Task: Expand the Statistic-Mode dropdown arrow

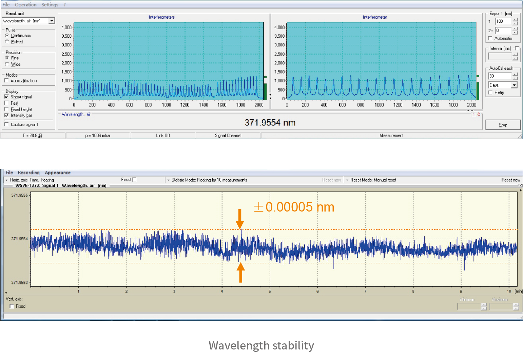Action: click(x=168, y=180)
